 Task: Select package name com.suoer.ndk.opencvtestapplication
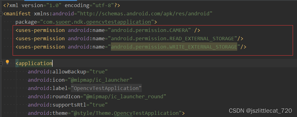click(x=97, y=22)
